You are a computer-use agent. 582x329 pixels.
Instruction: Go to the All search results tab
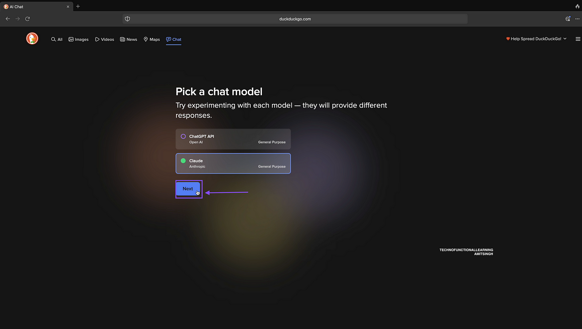coord(57,39)
